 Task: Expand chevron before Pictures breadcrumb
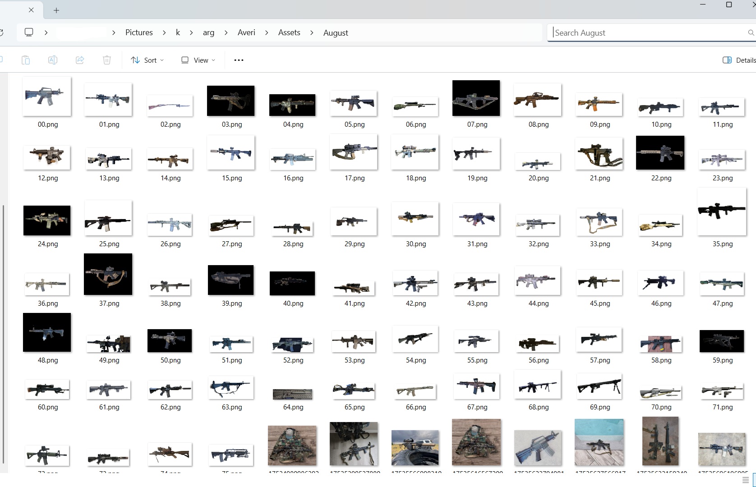pos(114,32)
